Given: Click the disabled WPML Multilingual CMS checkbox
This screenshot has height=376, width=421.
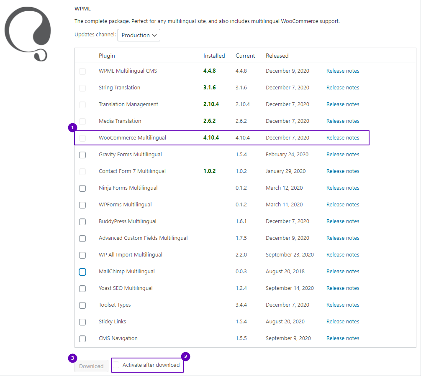Looking at the screenshot, I should tap(82, 71).
